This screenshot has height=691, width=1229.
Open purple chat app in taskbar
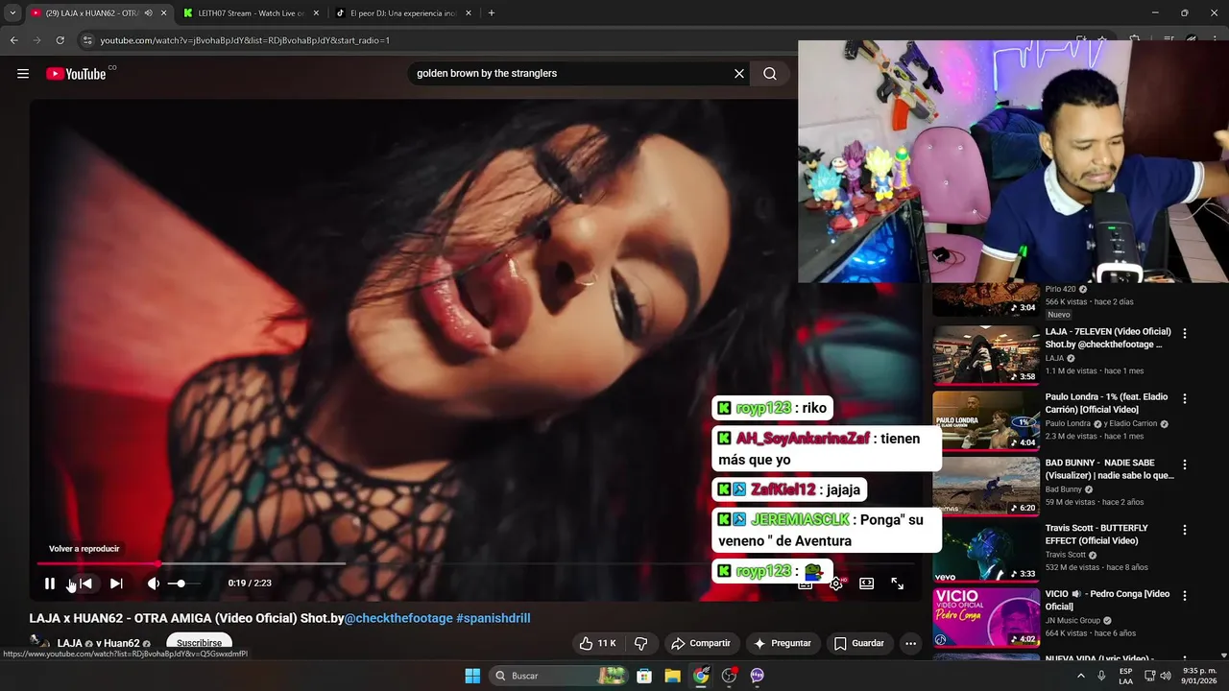(757, 676)
